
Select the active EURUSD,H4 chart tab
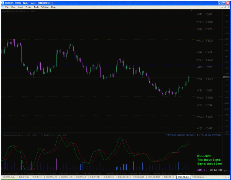click(183, 177)
